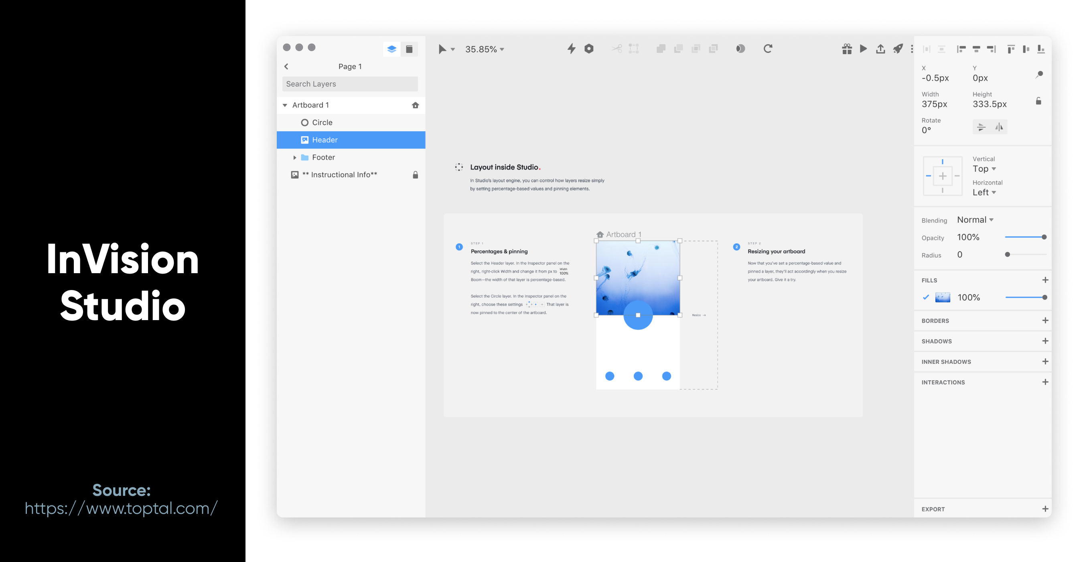The width and height of the screenshot is (1083, 562).
Task: Open the Horizontal Left dropdown
Action: click(984, 192)
